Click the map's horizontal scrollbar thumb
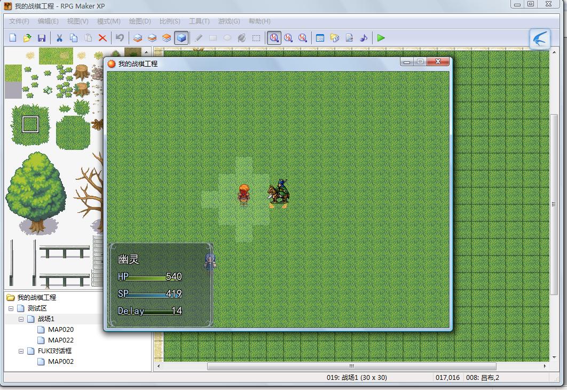This screenshot has width=567, height=390. [x=351, y=366]
